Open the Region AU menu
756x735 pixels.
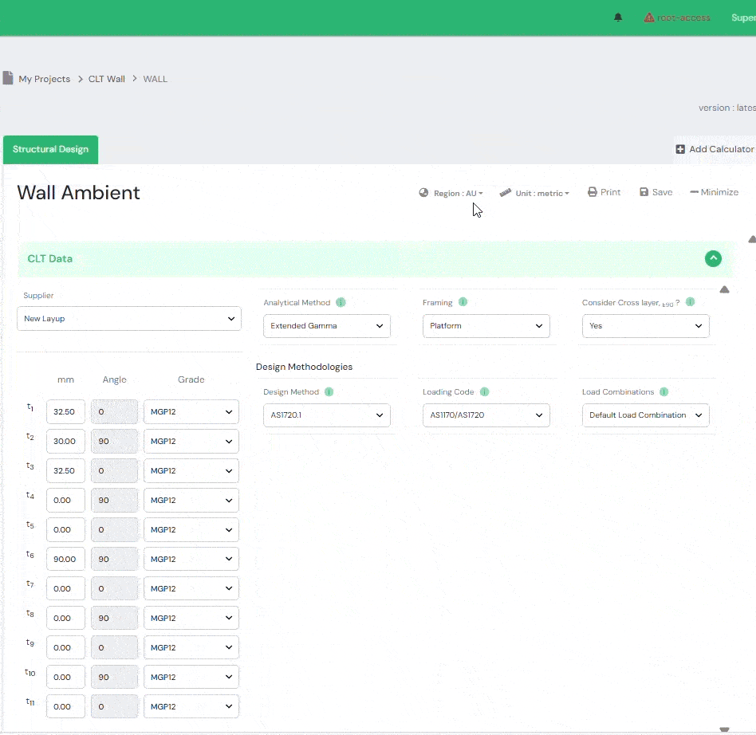(451, 193)
